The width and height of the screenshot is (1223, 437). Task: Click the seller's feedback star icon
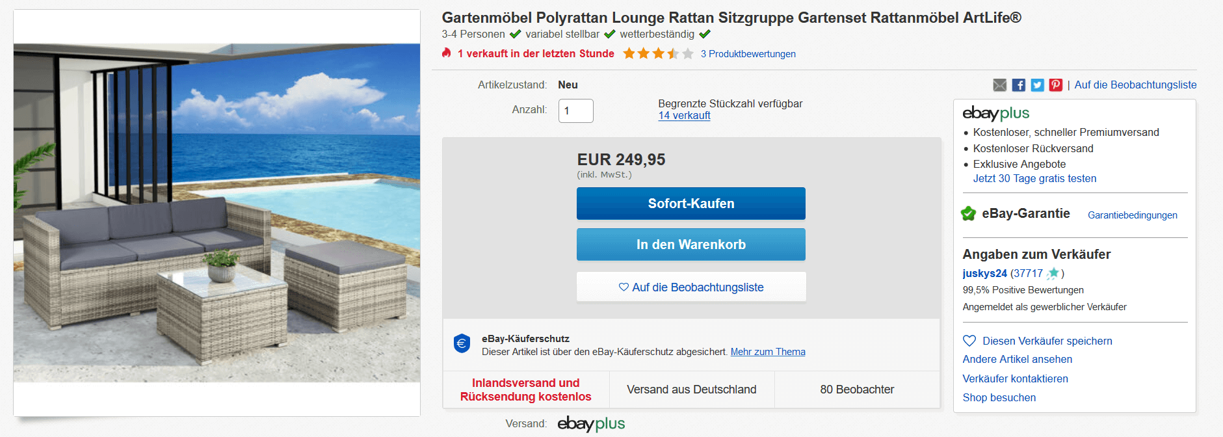pyautogui.click(x=1053, y=274)
